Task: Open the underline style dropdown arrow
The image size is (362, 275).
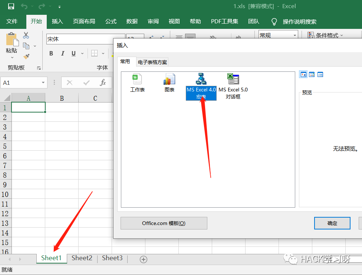Action: pos(82,53)
